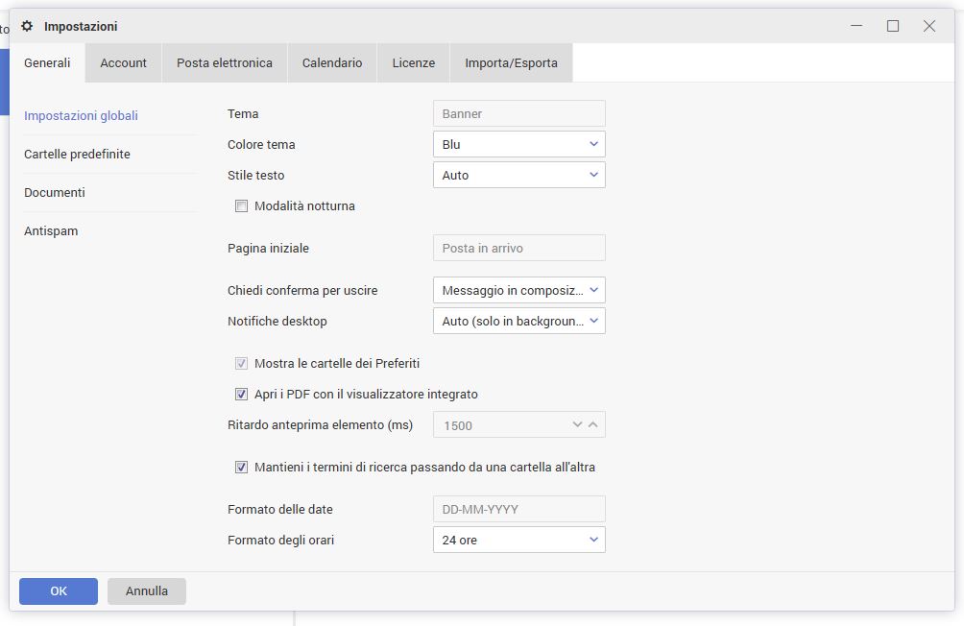Select Cartelle predefinite in sidebar
This screenshot has height=626, width=964.
point(77,155)
